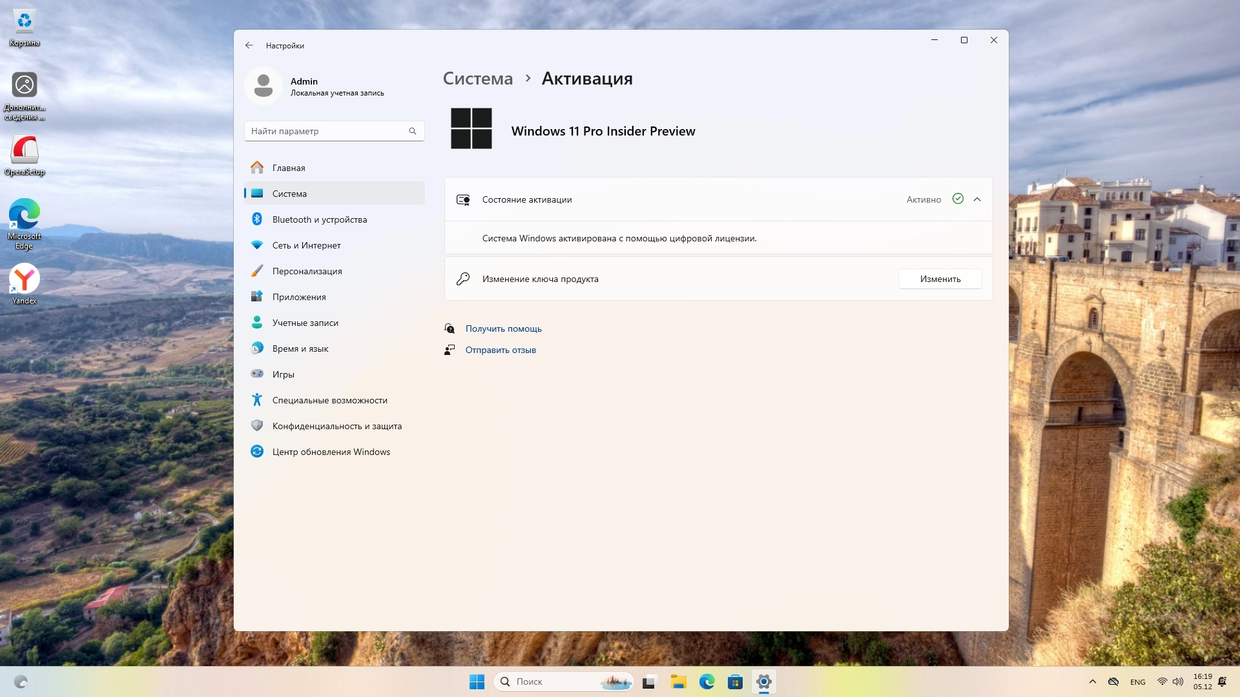Click the Специальные возможности accessibility icon
This screenshot has width=1240, height=697.
257,400
